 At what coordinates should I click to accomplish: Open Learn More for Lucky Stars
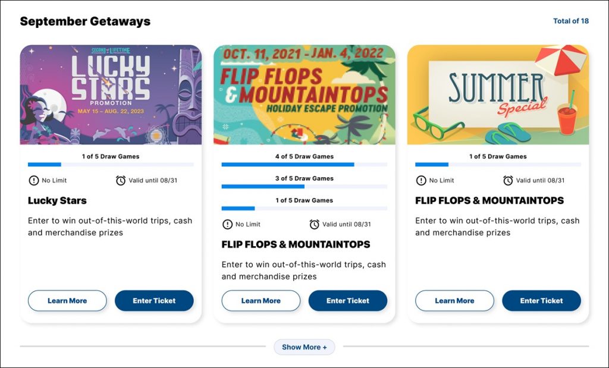67,300
